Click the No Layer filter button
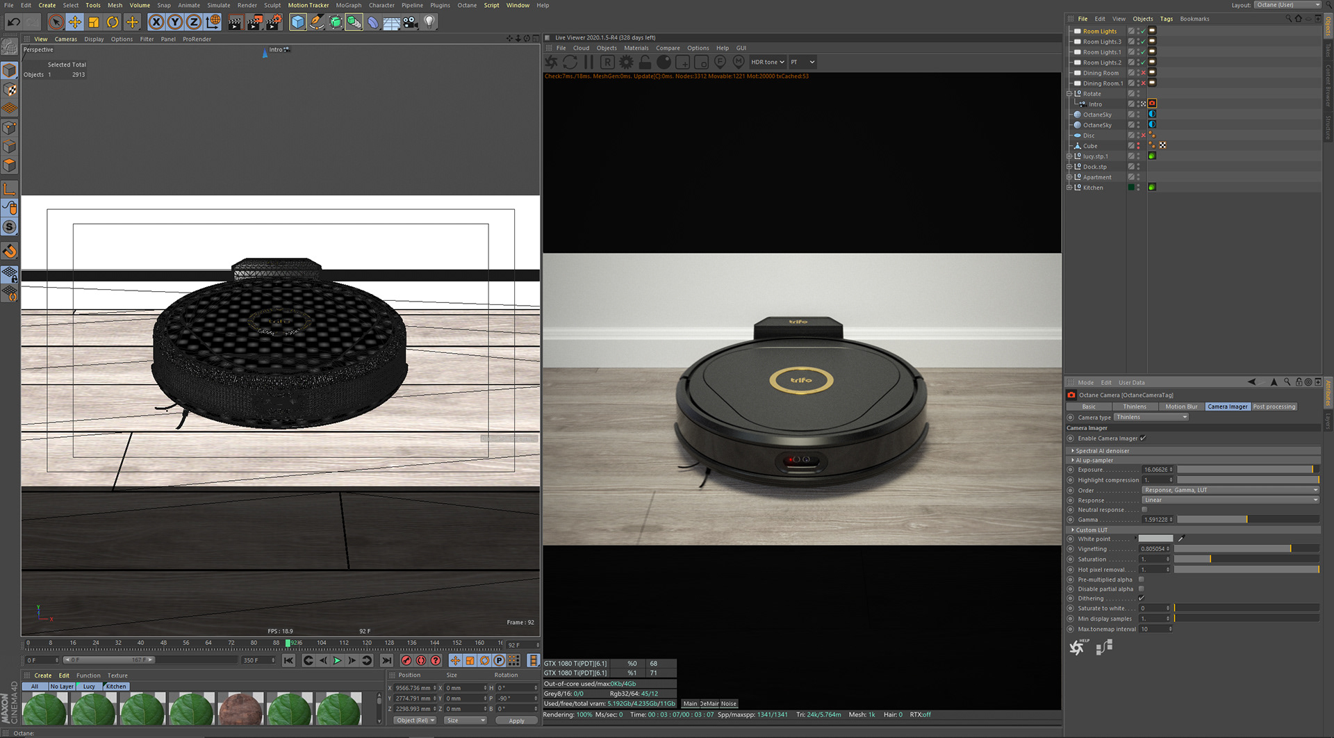 click(x=62, y=687)
